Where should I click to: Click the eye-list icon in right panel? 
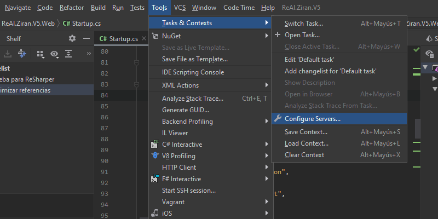[x=429, y=54]
